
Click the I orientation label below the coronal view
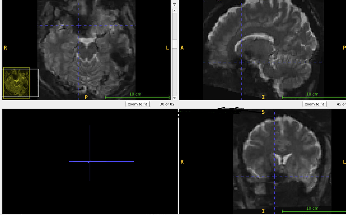pos(263,211)
